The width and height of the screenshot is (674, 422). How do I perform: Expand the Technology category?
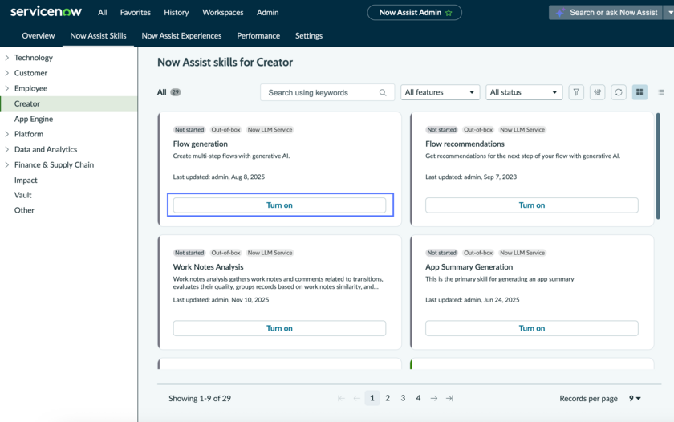pyautogui.click(x=7, y=57)
